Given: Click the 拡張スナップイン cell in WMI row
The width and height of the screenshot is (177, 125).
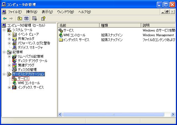Looking at the screenshot, I should (x=112, y=35).
